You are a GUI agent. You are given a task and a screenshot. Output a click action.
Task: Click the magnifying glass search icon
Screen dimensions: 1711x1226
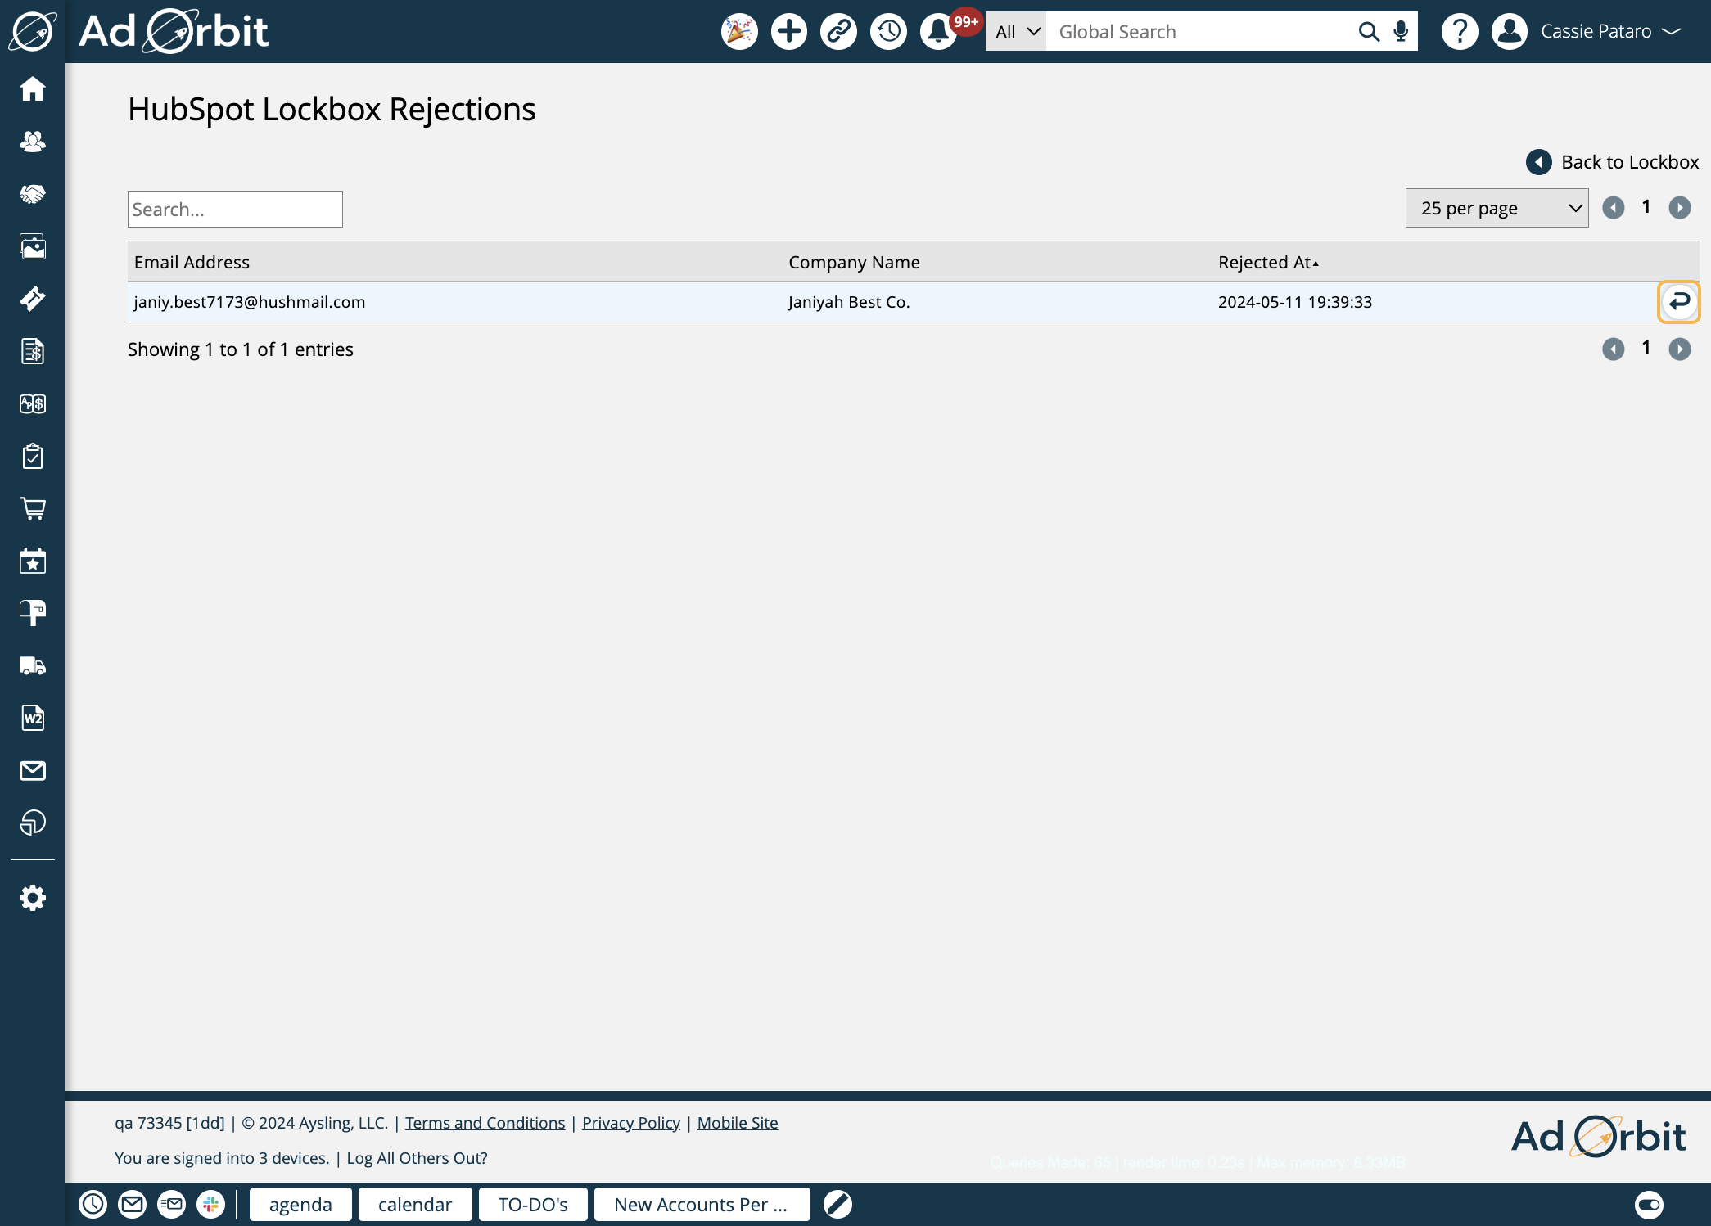tap(1369, 32)
